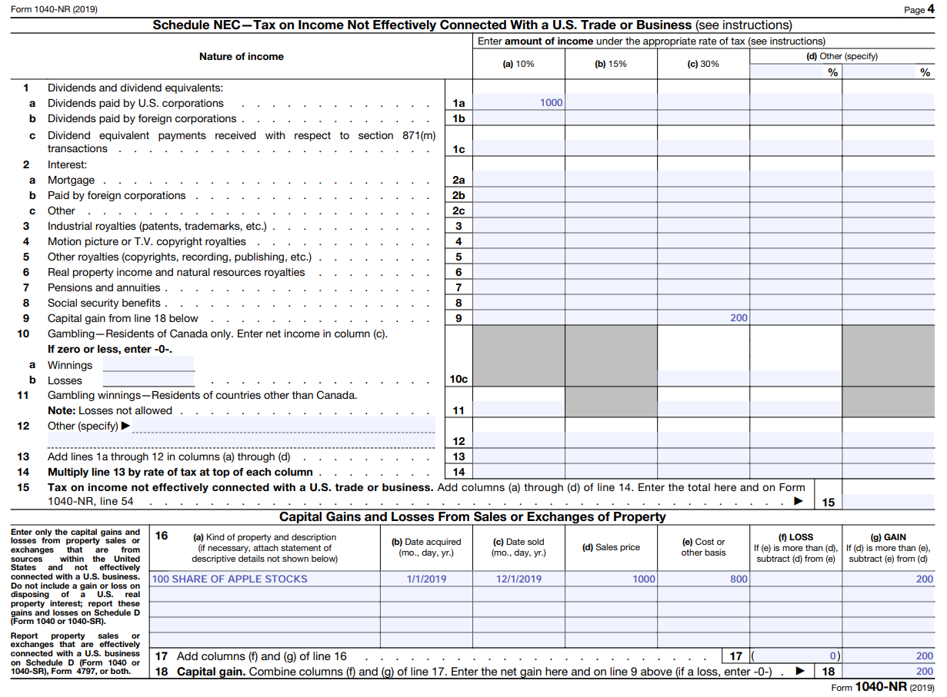
Task: Click the line 15 total tax field
Action: [889, 503]
